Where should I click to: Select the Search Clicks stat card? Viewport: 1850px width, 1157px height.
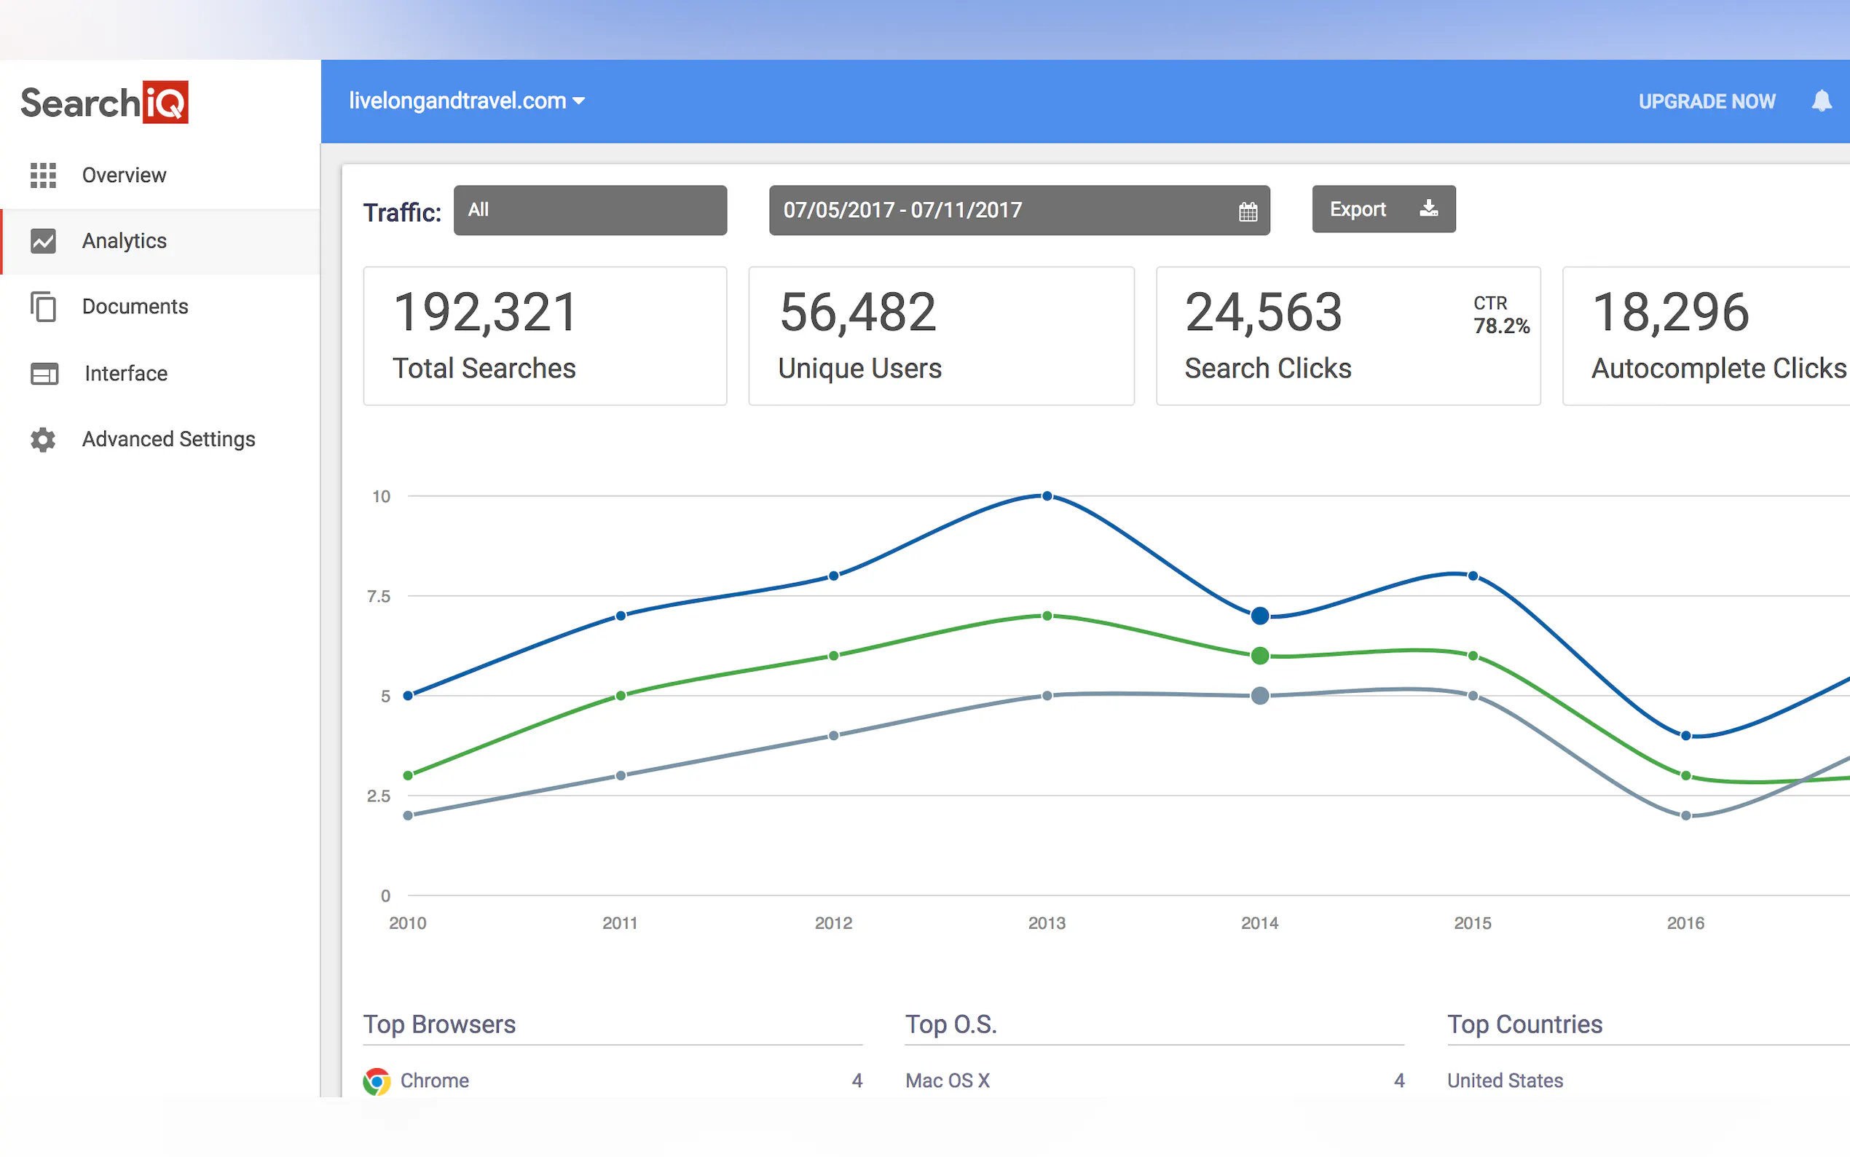coord(1347,336)
